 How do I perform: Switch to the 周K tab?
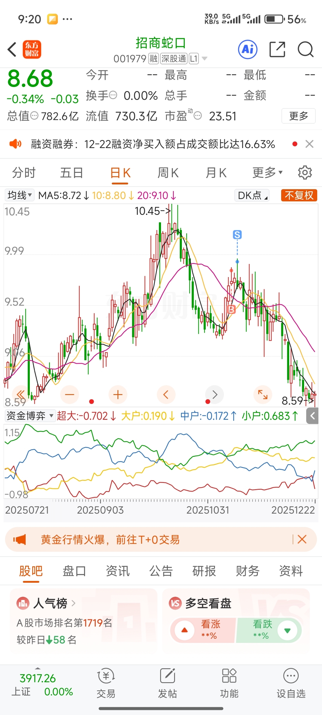point(168,172)
